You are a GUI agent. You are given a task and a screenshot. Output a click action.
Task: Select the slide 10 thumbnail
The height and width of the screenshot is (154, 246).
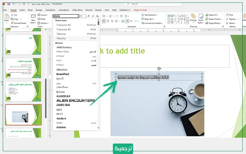pyautogui.click(x=23, y=91)
